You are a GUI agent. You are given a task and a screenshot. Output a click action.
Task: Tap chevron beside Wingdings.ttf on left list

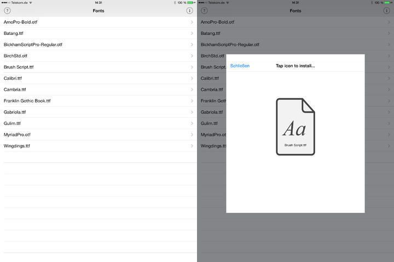pyautogui.click(x=192, y=146)
